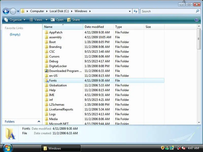Click the Cursors folder icon
Image resolution: width=203 pixels, height=152 pixels.
tap(46, 56)
